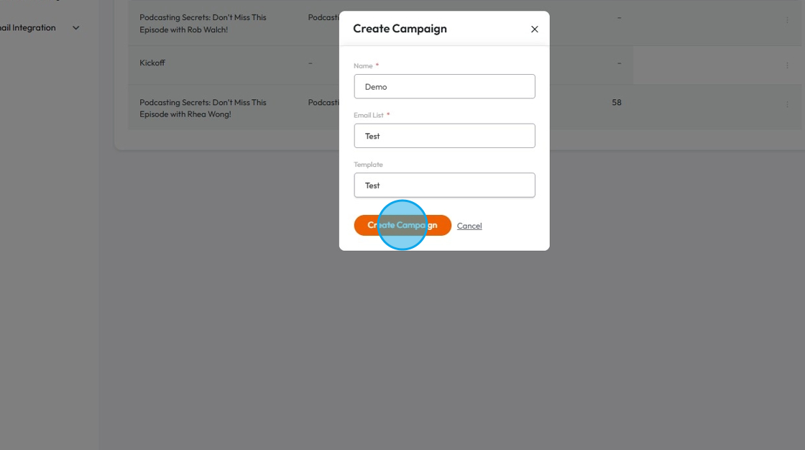
Task: Open options menu for Rob Walch campaign row
Action: click(x=787, y=20)
